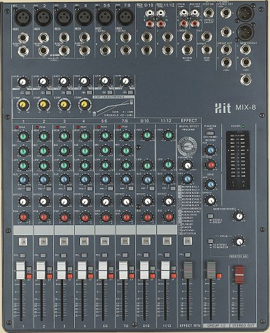Adjust the white EFFECT knob on channel 9/10
The width and height of the screenshot is (270, 333).
147,201
